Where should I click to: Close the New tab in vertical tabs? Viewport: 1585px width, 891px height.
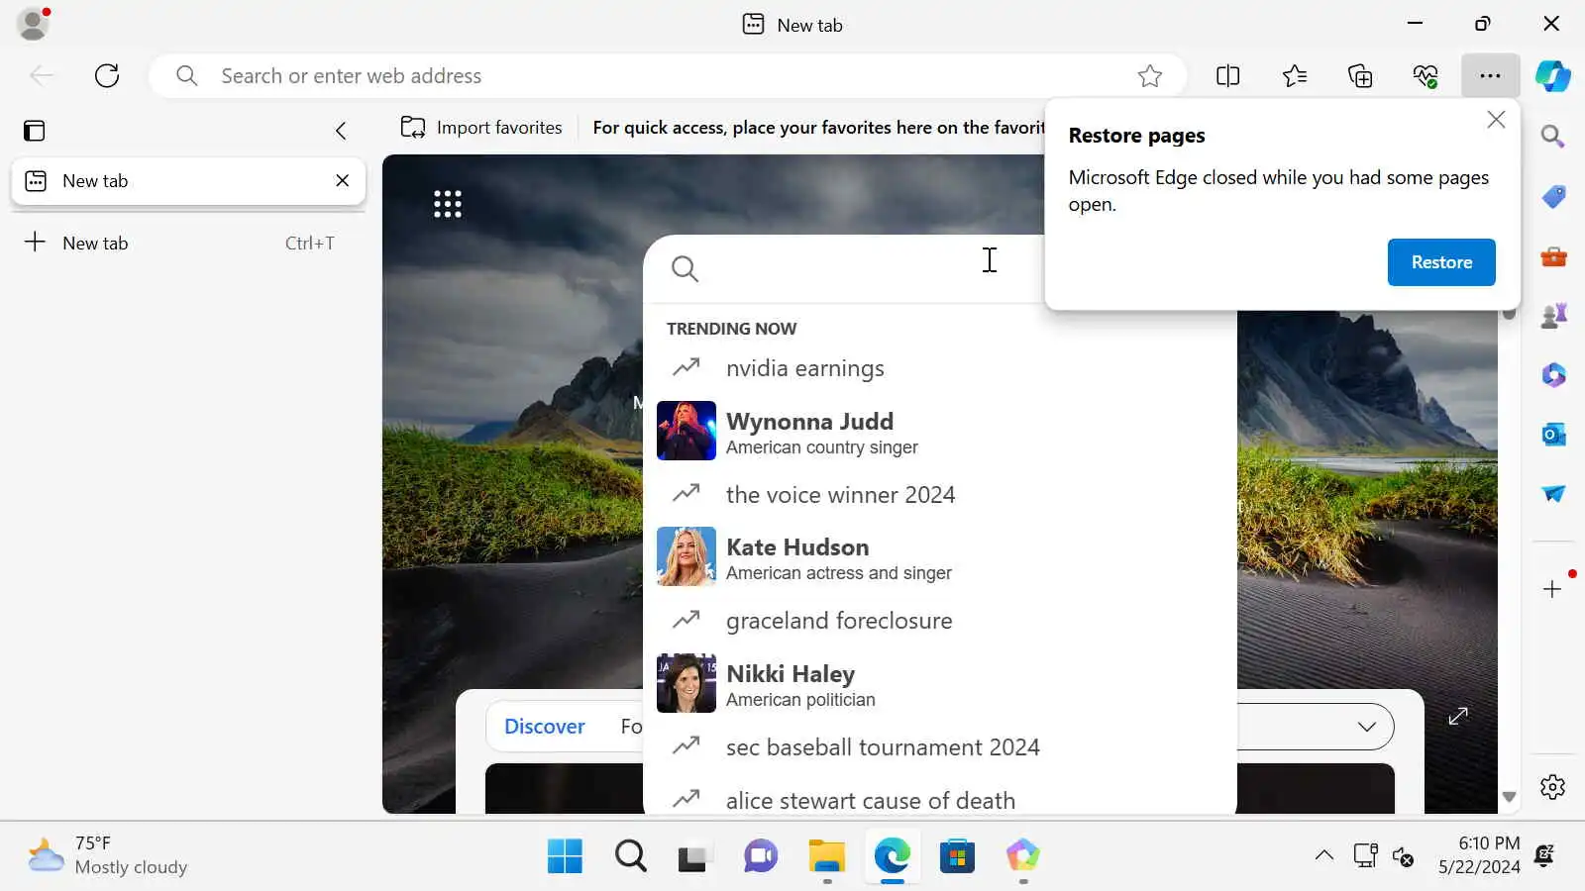342,180
